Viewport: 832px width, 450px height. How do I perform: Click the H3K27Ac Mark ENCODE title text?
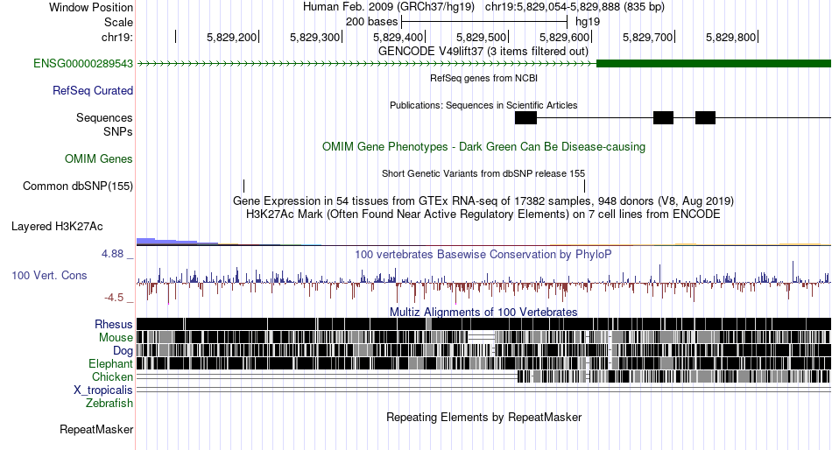click(483, 214)
